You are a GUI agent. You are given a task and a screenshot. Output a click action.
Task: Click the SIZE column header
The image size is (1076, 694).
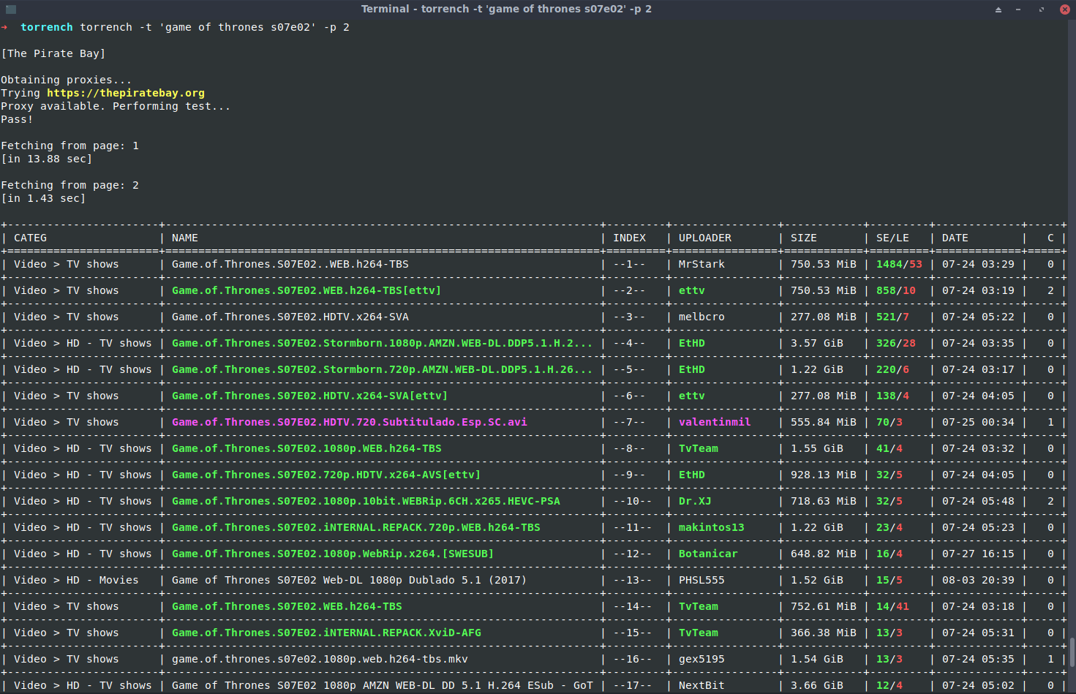tap(804, 238)
